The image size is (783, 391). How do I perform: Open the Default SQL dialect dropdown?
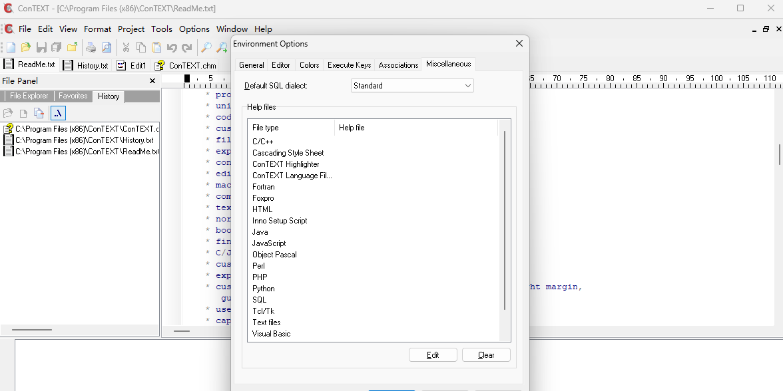point(412,86)
